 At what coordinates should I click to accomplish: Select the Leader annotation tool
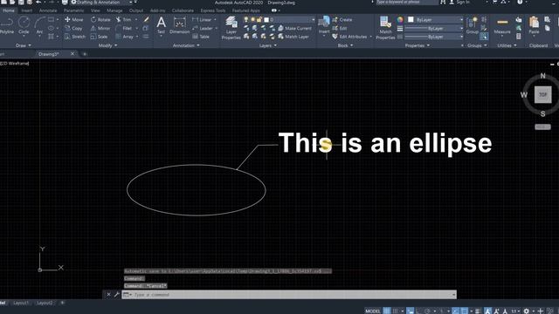(202, 28)
